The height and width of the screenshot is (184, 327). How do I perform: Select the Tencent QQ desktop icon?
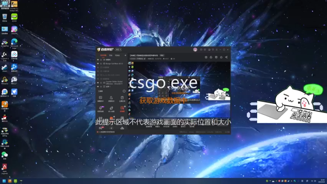click(4, 118)
